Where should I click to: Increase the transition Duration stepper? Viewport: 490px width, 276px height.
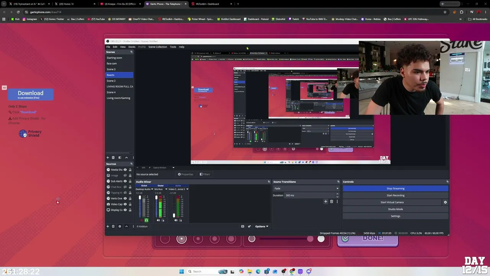[337, 194]
